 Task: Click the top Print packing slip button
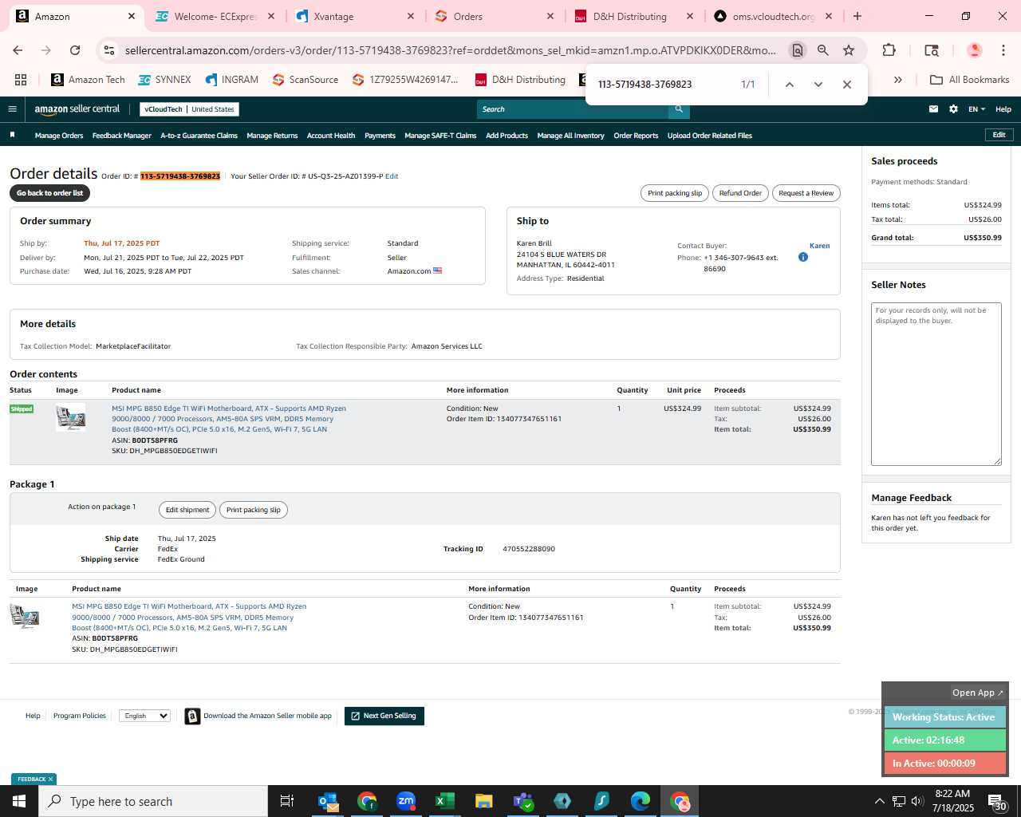point(675,193)
